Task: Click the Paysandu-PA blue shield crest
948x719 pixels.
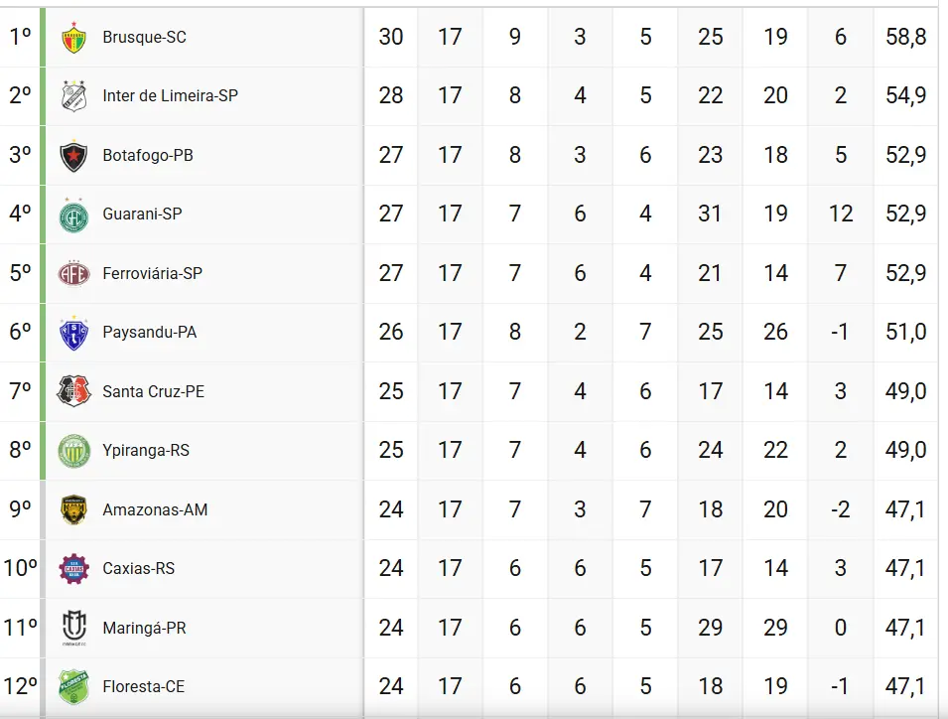Action: [x=73, y=334]
